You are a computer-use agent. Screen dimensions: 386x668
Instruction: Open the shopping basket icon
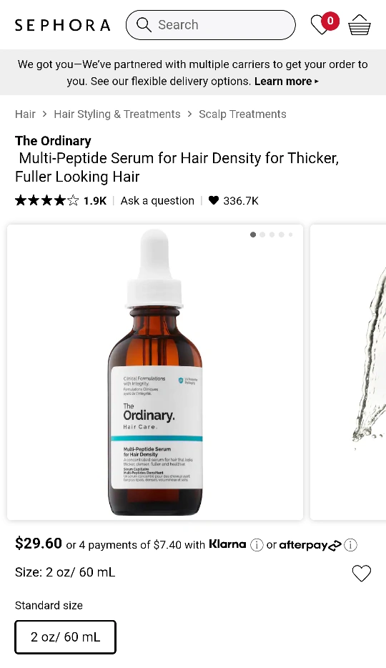(360, 25)
